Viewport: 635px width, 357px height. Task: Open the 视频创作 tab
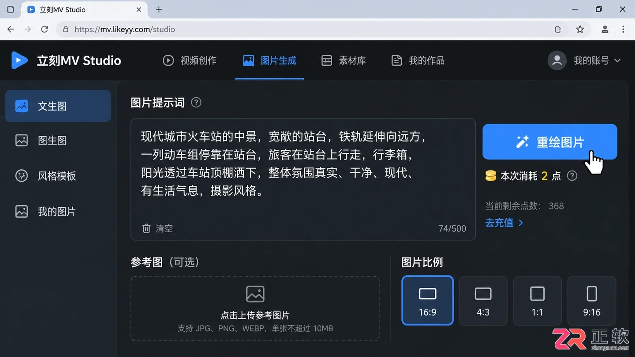(190, 60)
